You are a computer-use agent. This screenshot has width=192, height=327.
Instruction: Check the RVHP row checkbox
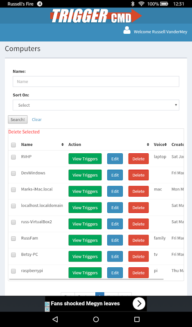coord(14,157)
